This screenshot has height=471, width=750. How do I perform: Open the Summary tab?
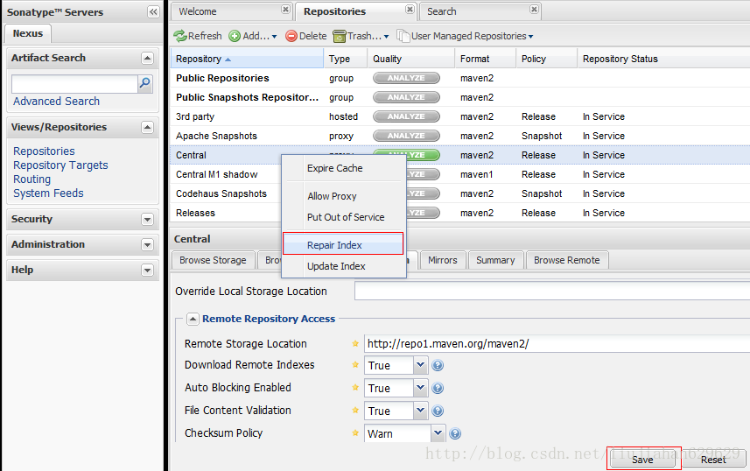[495, 260]
